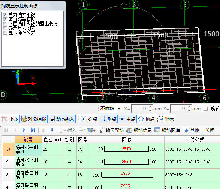The image size is (220, 189).
Task: Select row 2 header cell
Action: (x=9, y=162)
